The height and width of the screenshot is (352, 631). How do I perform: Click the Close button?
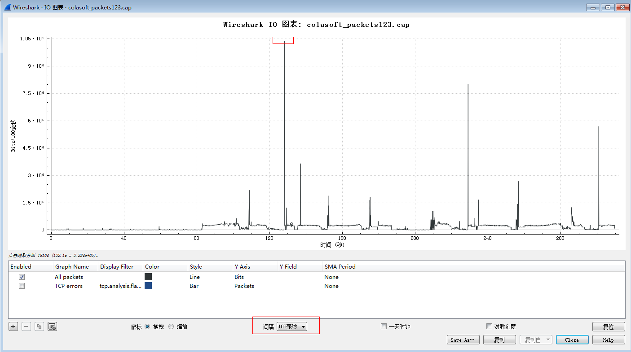pyautogui.click(x=572, y=340)
